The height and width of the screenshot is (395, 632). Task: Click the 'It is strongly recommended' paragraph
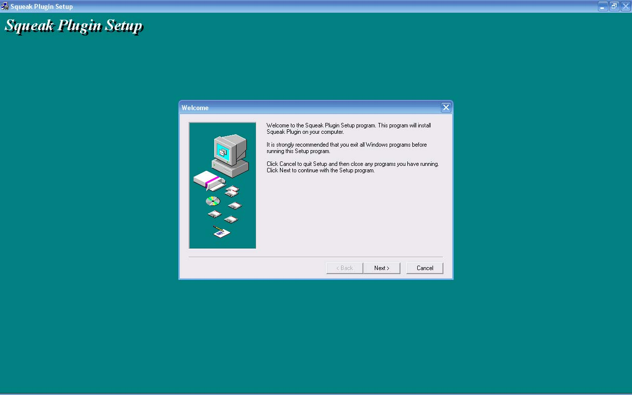[347, 148]
